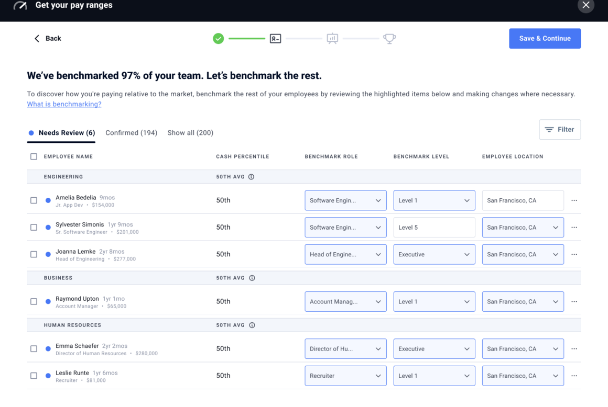Open Emma Schaefer's location dropdown

click(x=523, y=349)
